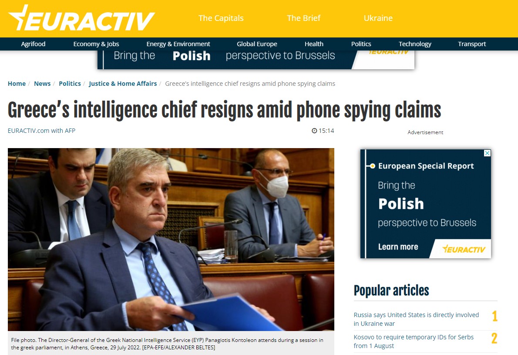Select Health in navigation bar

point(314,44)
